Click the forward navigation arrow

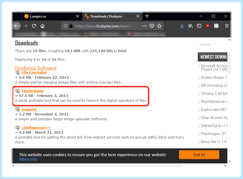point(25,26)
